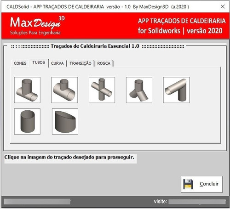The height and width of the screenshot is (209, 230).
Task: Select the T-junction equal tubes pattern
Action: point(27,90)
